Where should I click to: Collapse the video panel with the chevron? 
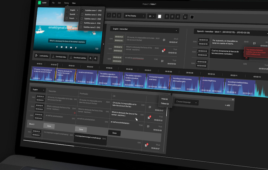click(104, 44)
